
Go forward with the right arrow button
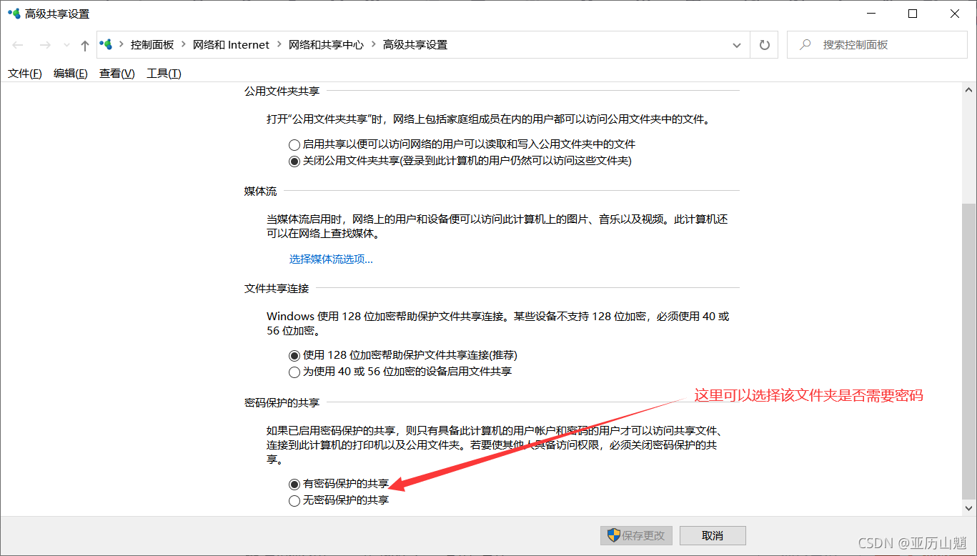click(44, 45)
